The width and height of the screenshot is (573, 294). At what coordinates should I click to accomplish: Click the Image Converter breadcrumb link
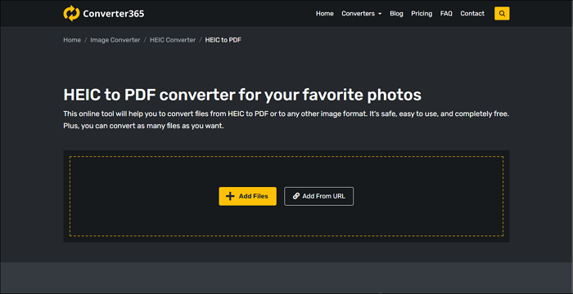pos(115,40)
